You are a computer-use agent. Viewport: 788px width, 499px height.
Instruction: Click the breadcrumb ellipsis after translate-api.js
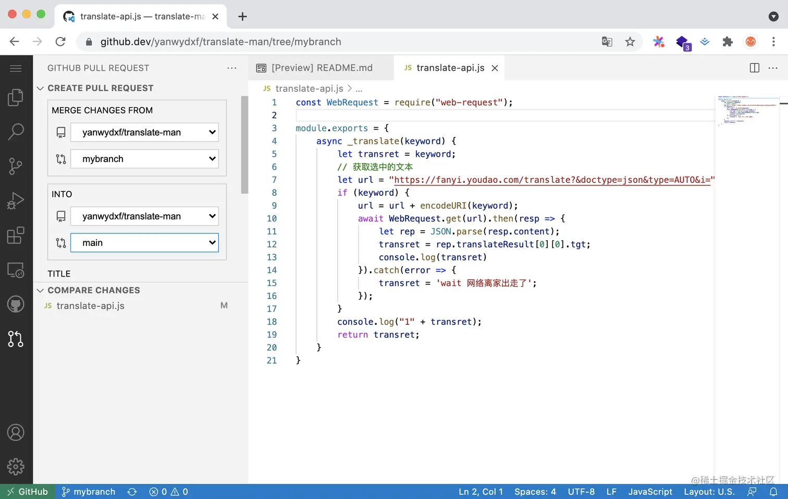(359, 89)
